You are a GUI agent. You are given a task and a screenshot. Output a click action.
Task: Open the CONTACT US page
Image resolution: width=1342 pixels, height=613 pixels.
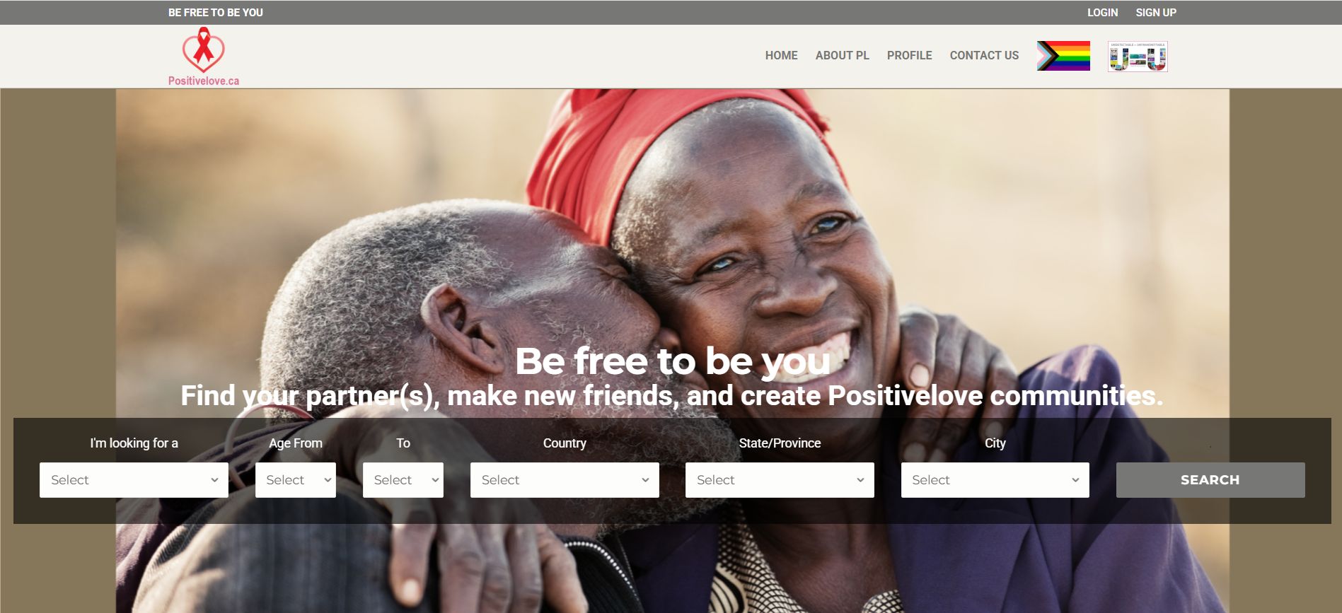[984, 55]
